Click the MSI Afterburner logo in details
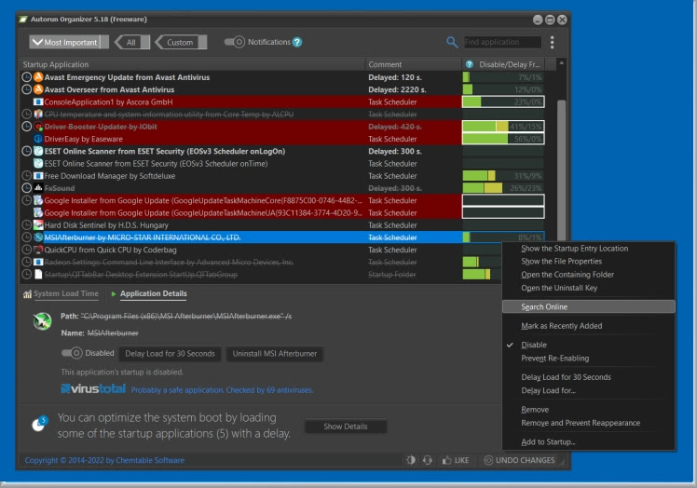 pyautogui.click(x=42, y=321)
